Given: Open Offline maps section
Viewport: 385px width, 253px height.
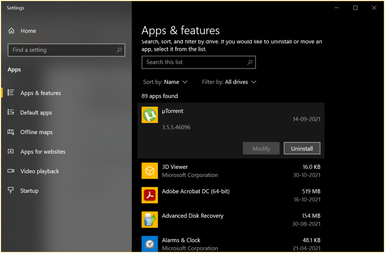Looking at the screenshot, I should coord(36,132).
